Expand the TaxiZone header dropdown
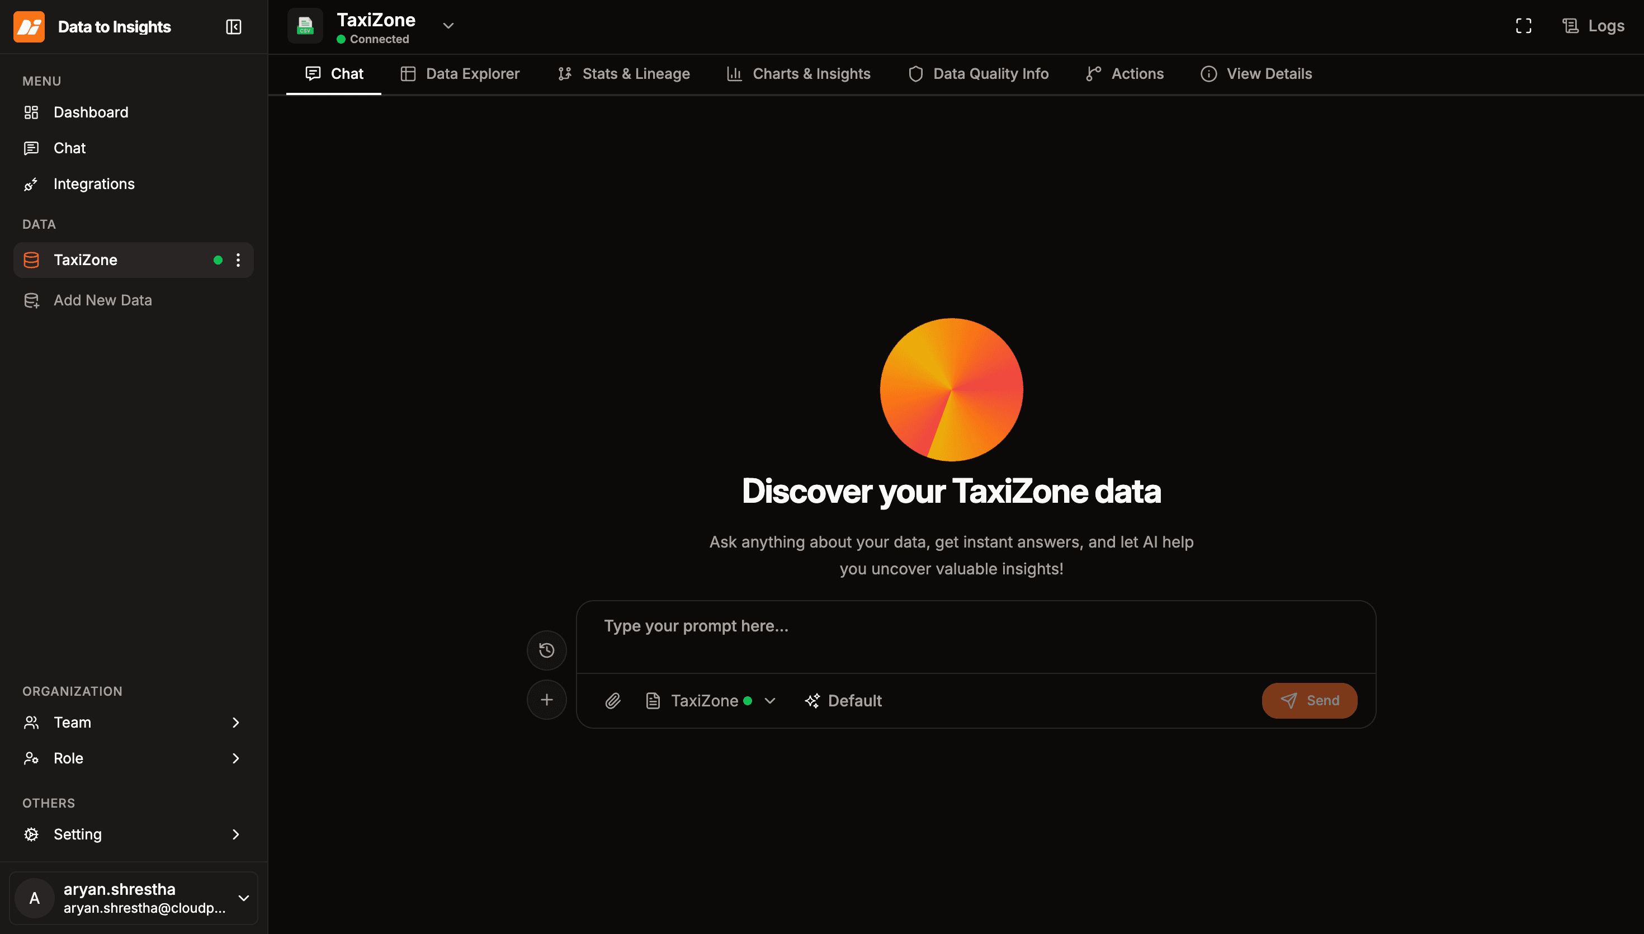This screenshot has width=1644, height=934. [x=447, y=26]
